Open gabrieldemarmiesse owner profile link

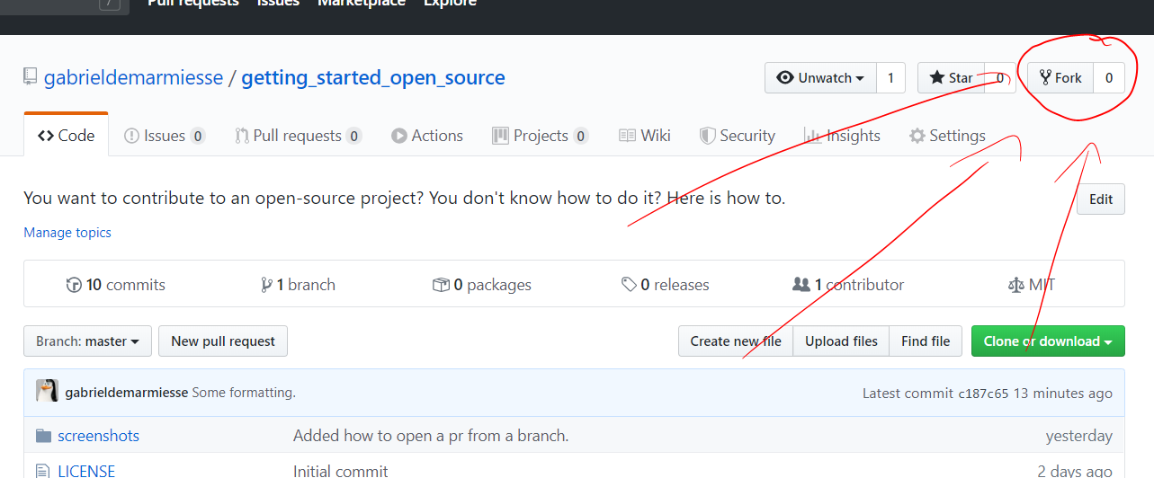click(133, 77)
